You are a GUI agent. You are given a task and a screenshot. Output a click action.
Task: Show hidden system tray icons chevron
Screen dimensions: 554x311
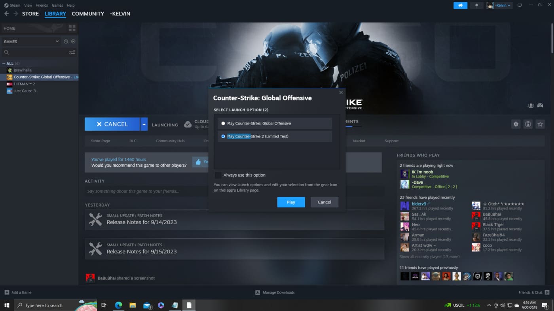pyautogui.click(x=489, y=305)
